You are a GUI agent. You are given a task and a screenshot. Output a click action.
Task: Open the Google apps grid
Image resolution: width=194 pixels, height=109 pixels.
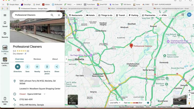(x=183, y=15)
